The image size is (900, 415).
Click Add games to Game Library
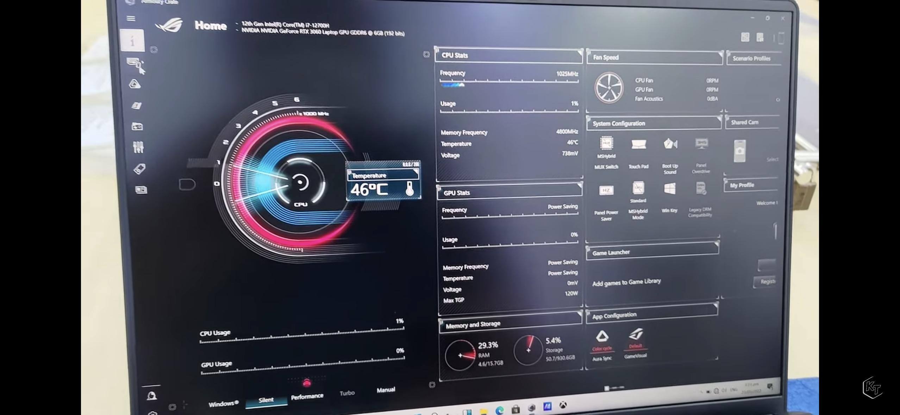click(626, 282)
